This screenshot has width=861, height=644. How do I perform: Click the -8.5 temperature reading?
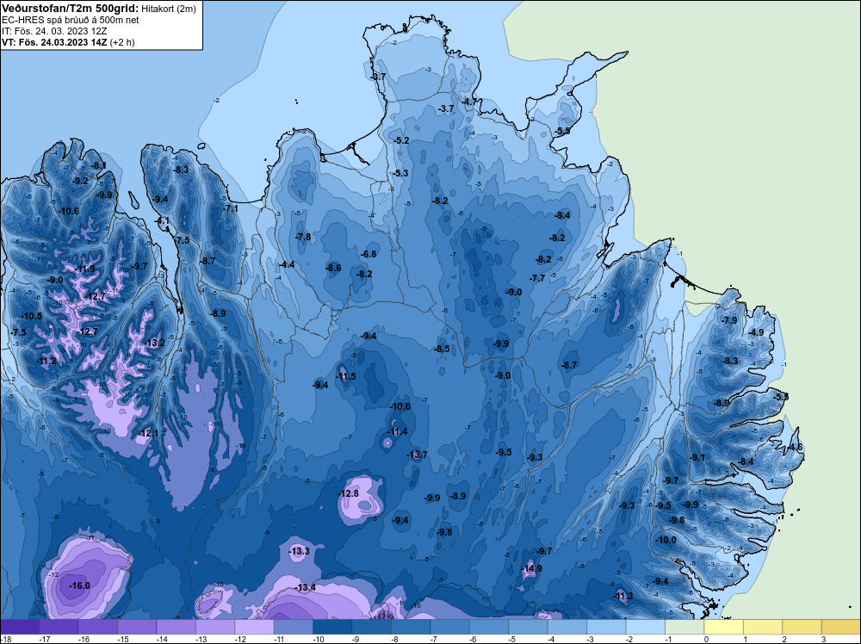click(442, 350)
